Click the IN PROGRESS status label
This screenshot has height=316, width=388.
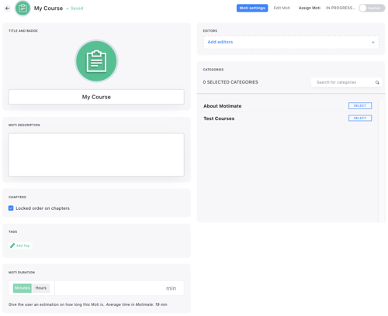[x=341, y=8]
